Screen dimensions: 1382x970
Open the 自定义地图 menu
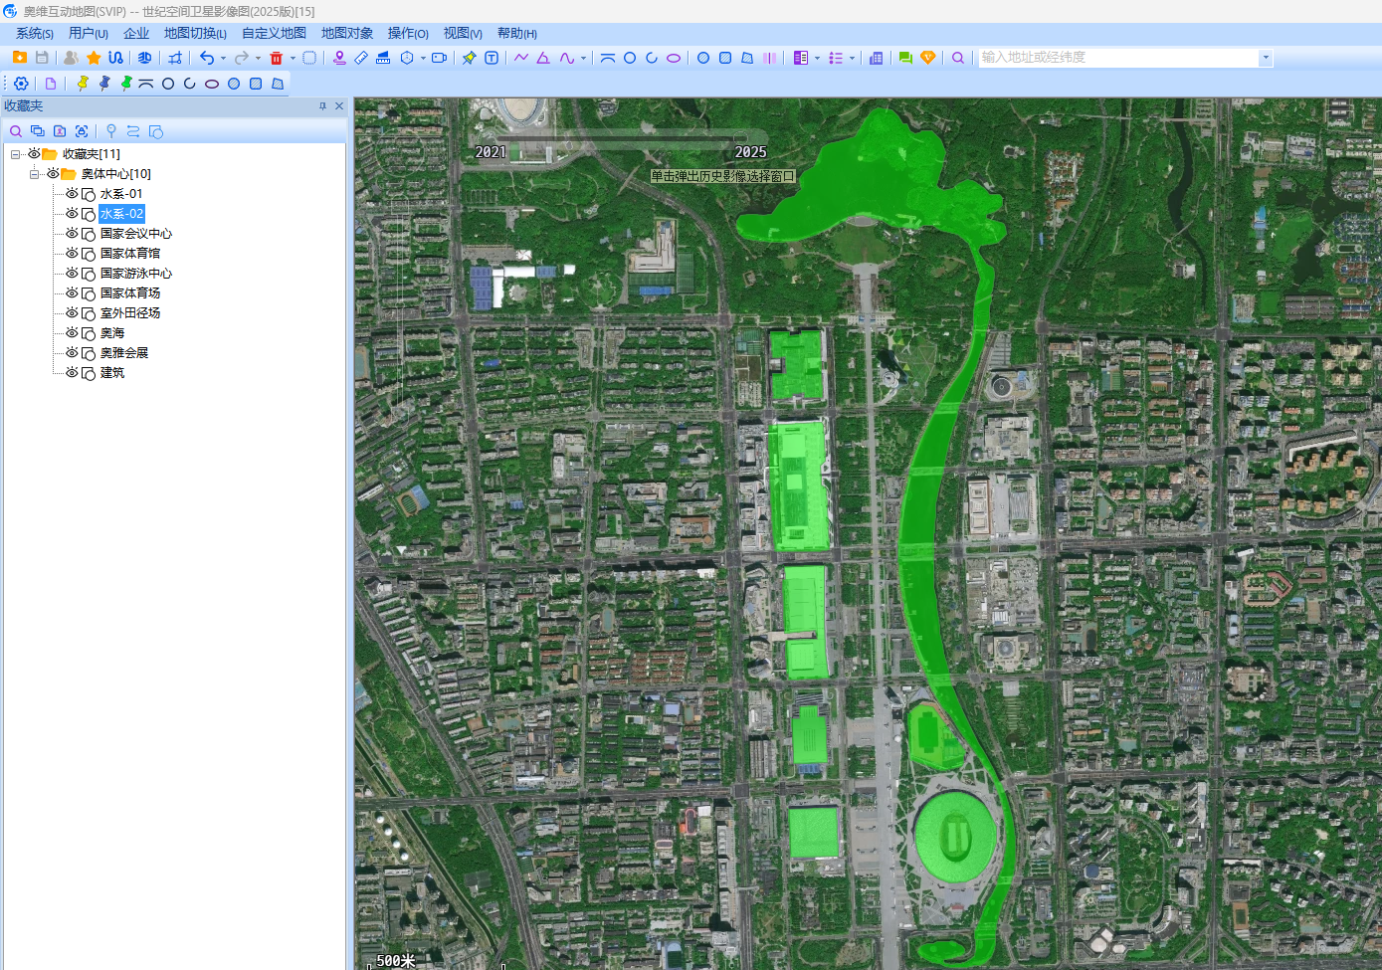coord(274,34)
